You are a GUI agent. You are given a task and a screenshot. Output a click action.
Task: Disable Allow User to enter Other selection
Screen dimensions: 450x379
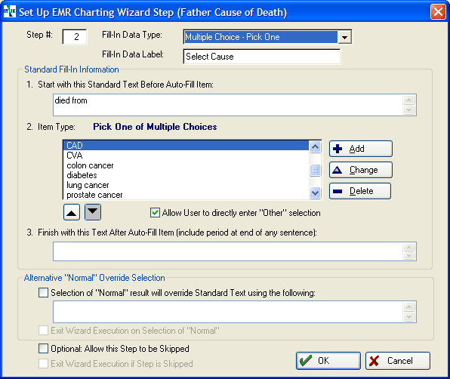155,213
